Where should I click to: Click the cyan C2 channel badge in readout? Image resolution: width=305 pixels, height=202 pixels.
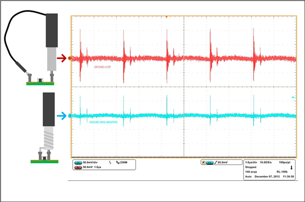(78, 163)
